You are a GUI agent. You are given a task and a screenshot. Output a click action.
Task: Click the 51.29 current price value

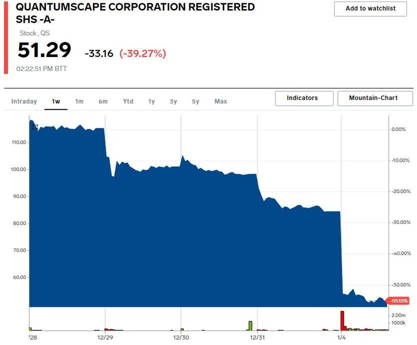[x=44, y=51]
